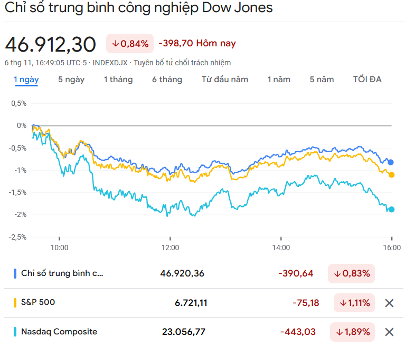Viewport: 405px width, 346px height.
Task: Click the yellow S&P 500 endpoint dot
Action: tap(391, 175)
